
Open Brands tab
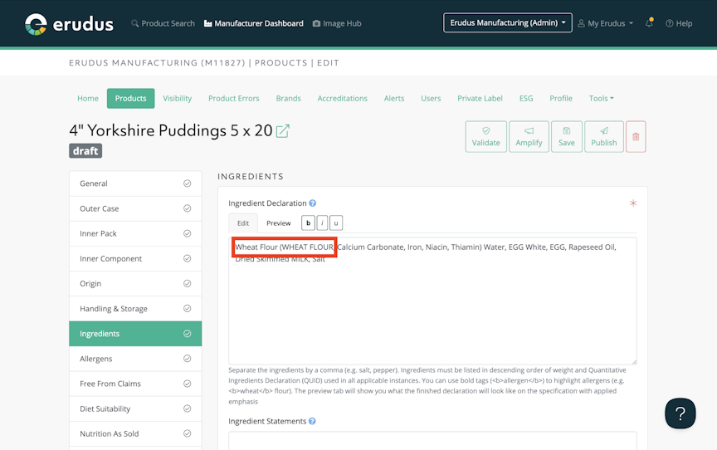click(x=289, y=98)
